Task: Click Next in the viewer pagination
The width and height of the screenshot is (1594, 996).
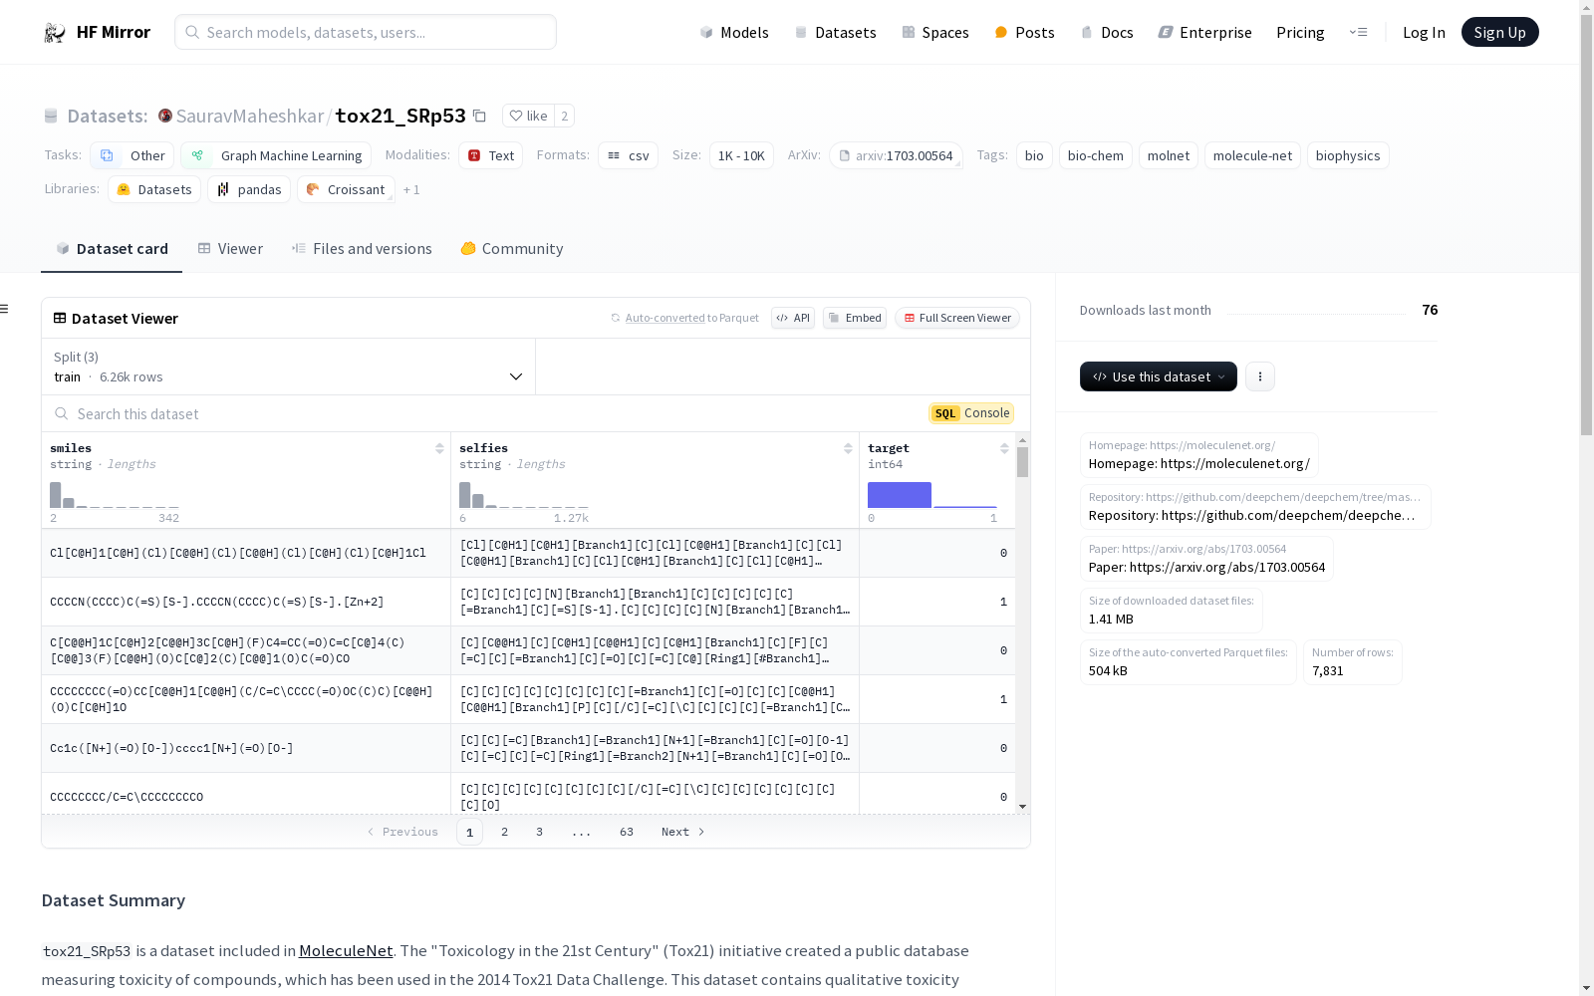Action: 682,832
